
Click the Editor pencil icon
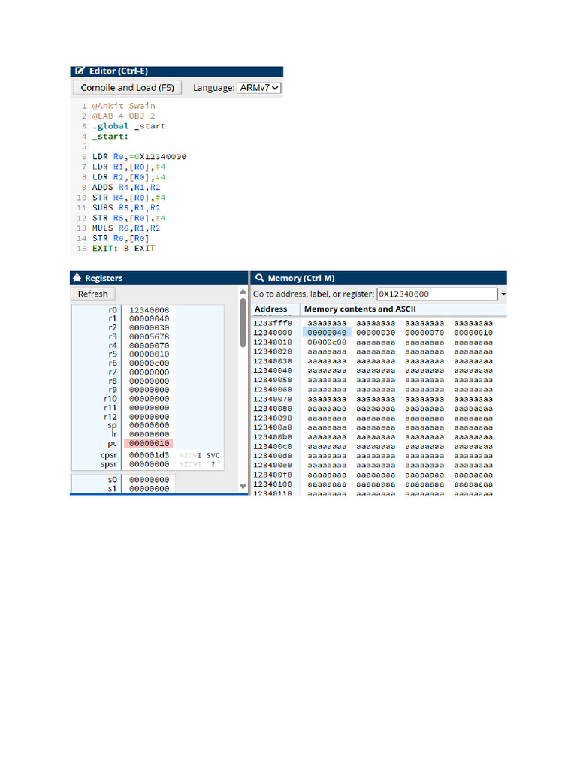point(80,71)
